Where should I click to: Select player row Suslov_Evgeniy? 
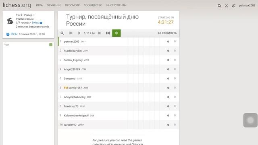pos(119,60)
